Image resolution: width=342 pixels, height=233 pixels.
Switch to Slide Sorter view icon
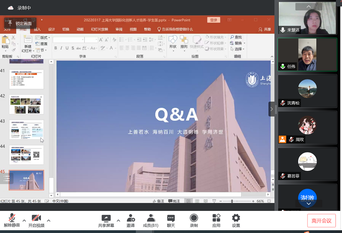(x=197, y=201)
